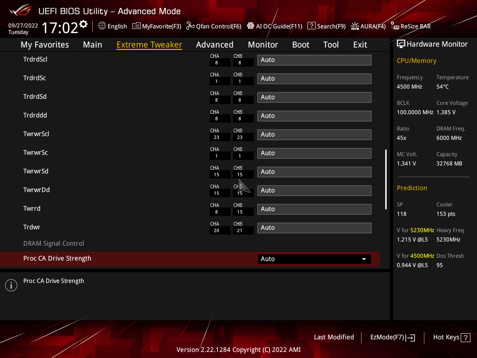
Task: Click the settings list scrollbar
Action: [386, 179]
